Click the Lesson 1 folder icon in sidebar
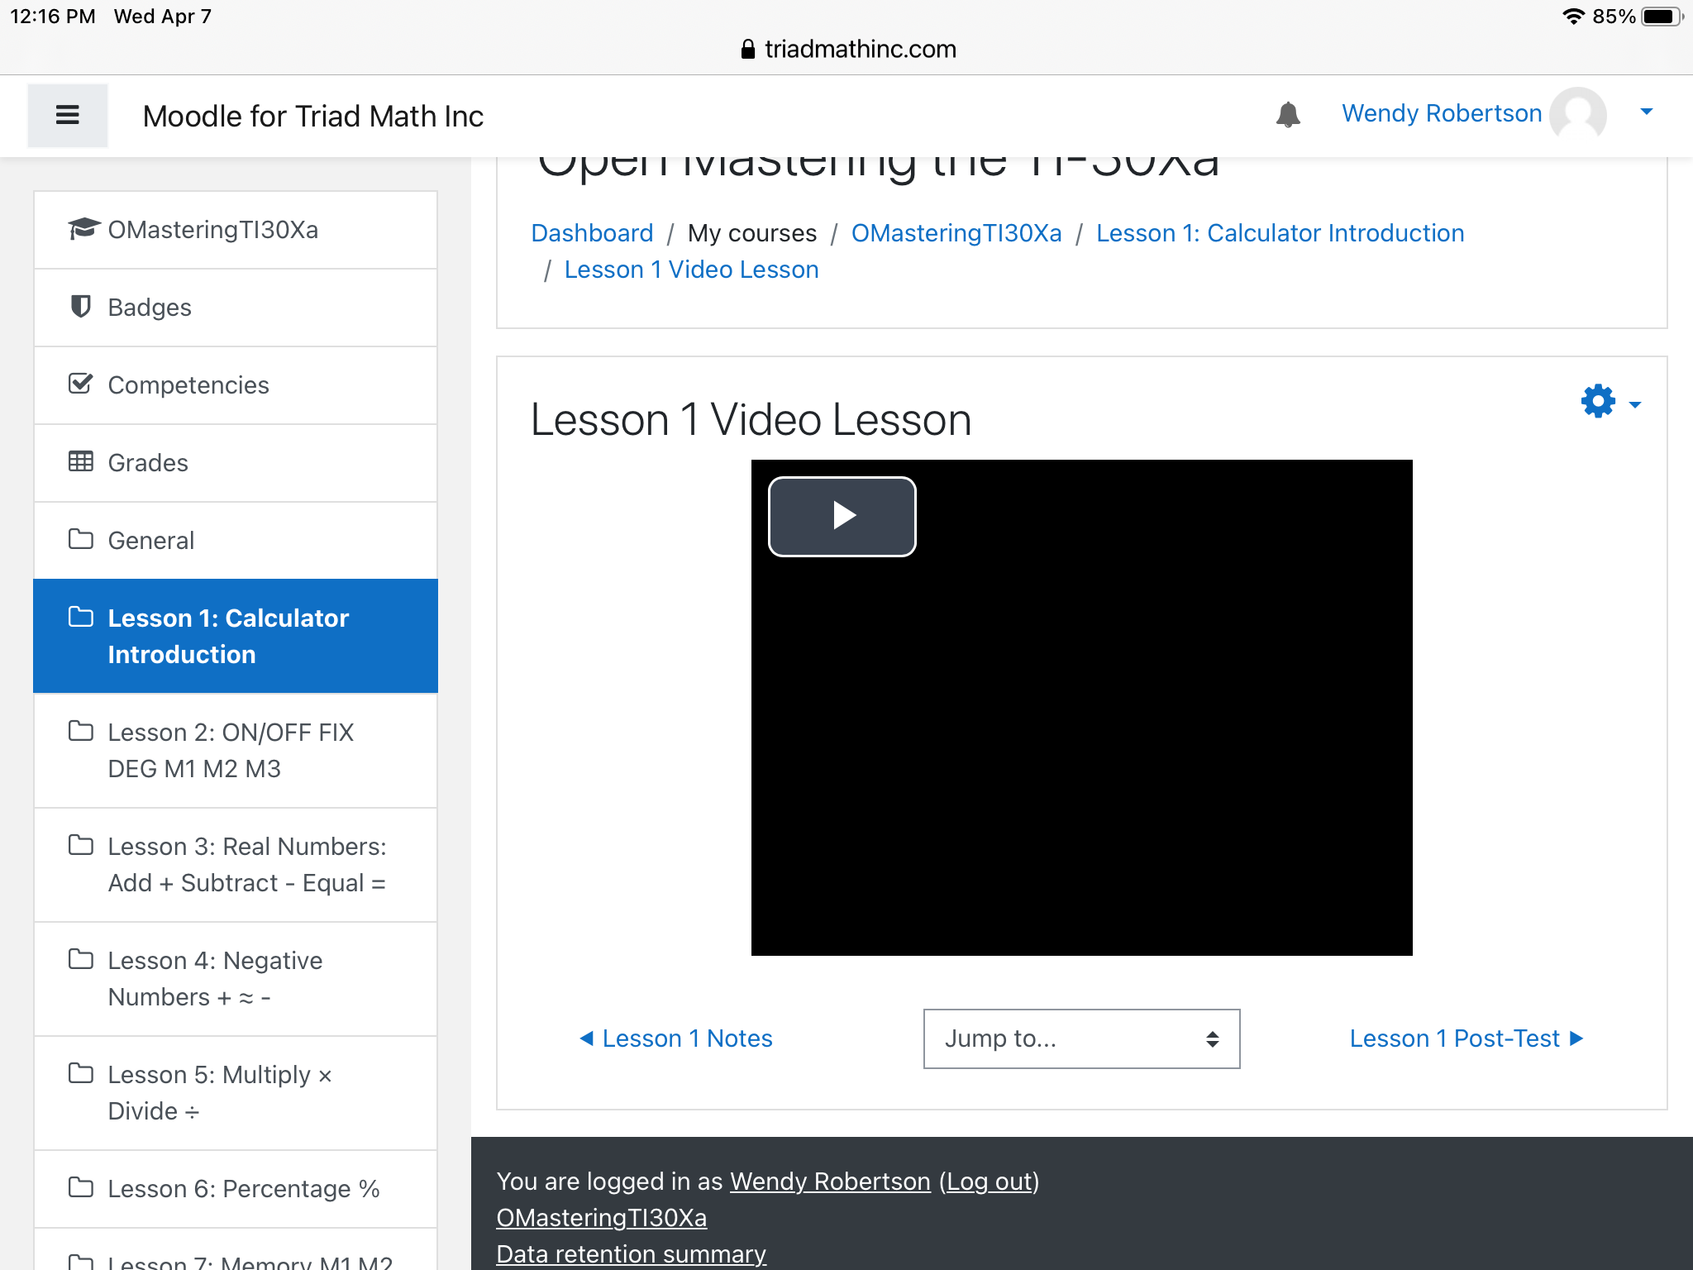The width and height of the screenshot is (1693, 1270). 80,617
